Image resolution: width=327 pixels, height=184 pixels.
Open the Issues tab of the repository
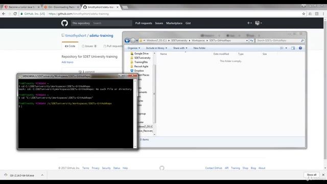click(x=89, y=46)
